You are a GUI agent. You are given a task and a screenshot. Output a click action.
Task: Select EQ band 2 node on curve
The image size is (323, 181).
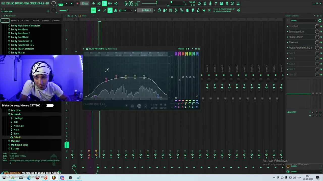[106, 80]
